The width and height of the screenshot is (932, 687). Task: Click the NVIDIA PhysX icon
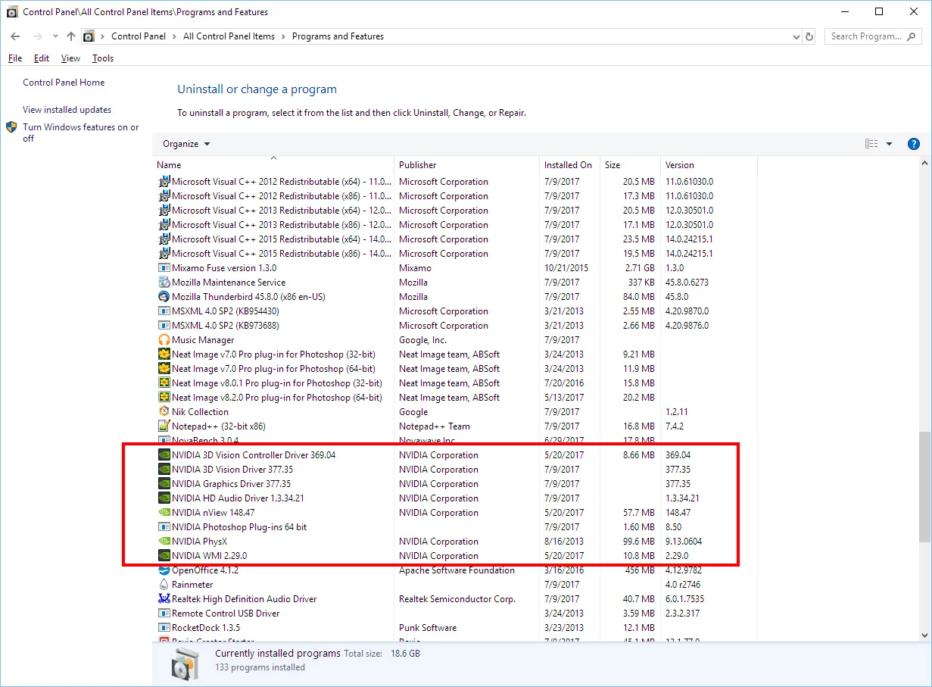[x=164, y=542]
